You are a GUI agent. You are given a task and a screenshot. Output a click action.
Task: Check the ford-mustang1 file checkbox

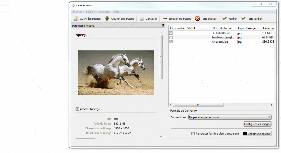pos(171,37)
